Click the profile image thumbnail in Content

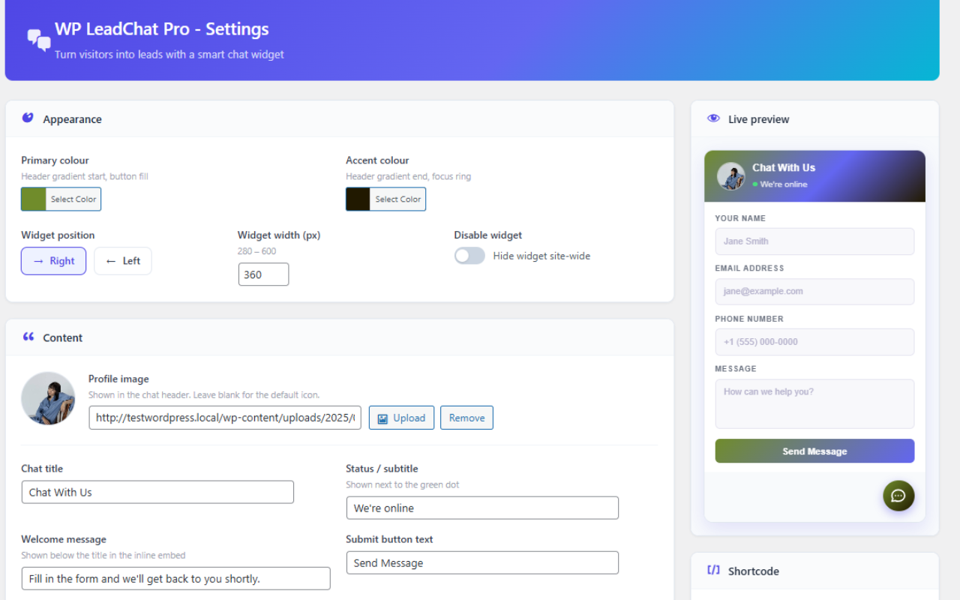[48, 398]
